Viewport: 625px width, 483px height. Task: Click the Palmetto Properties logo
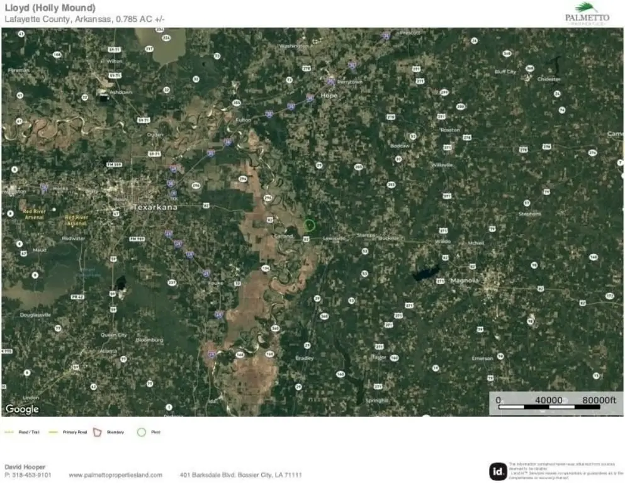pyautogui.click(x=587, y=14)
